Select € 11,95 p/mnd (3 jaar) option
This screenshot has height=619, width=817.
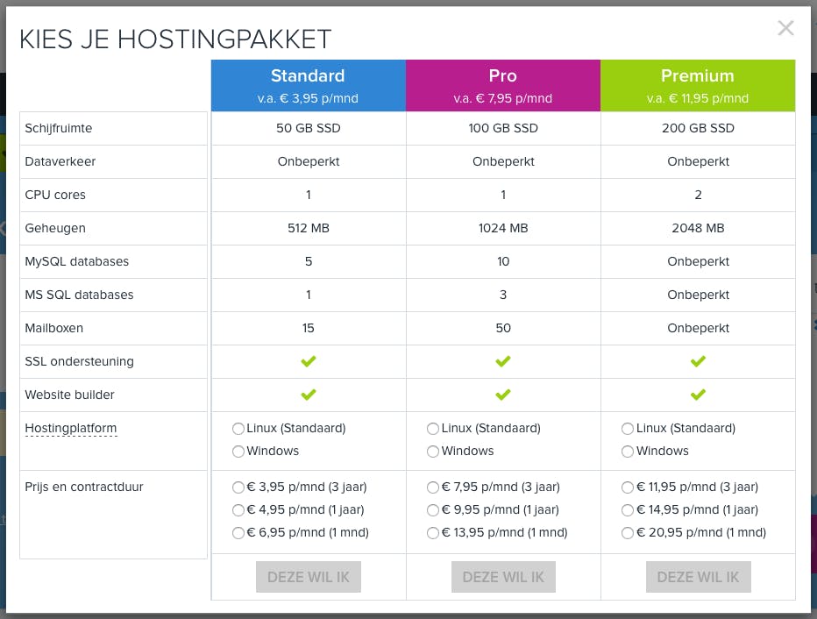pyautogui.click(x=628, y=487)
